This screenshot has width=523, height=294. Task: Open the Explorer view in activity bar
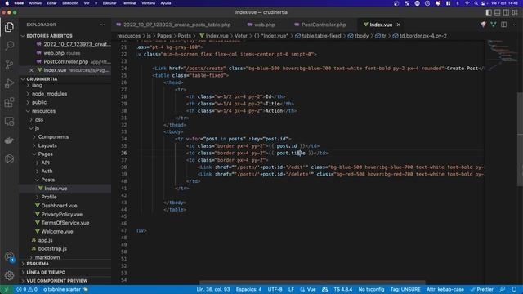9,27
